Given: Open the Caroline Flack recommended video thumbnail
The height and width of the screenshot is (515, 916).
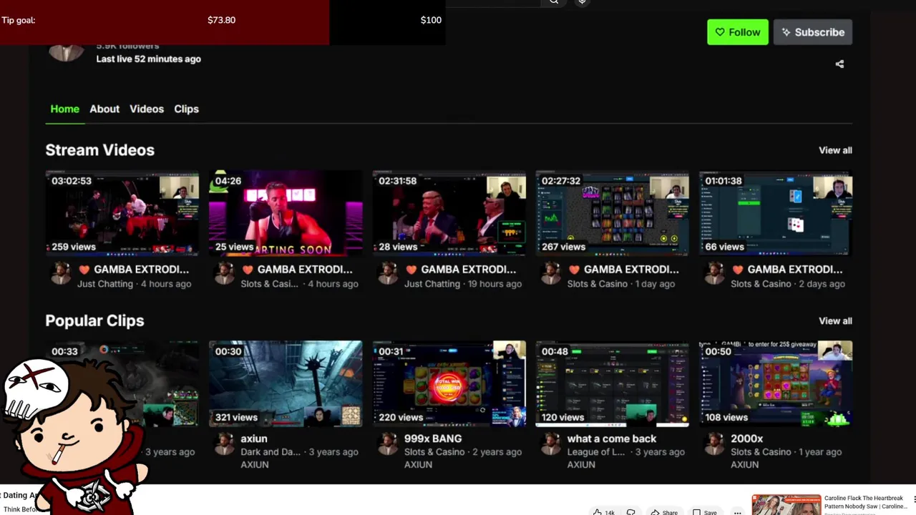Looking at the screenshot, I should [786, 504].
